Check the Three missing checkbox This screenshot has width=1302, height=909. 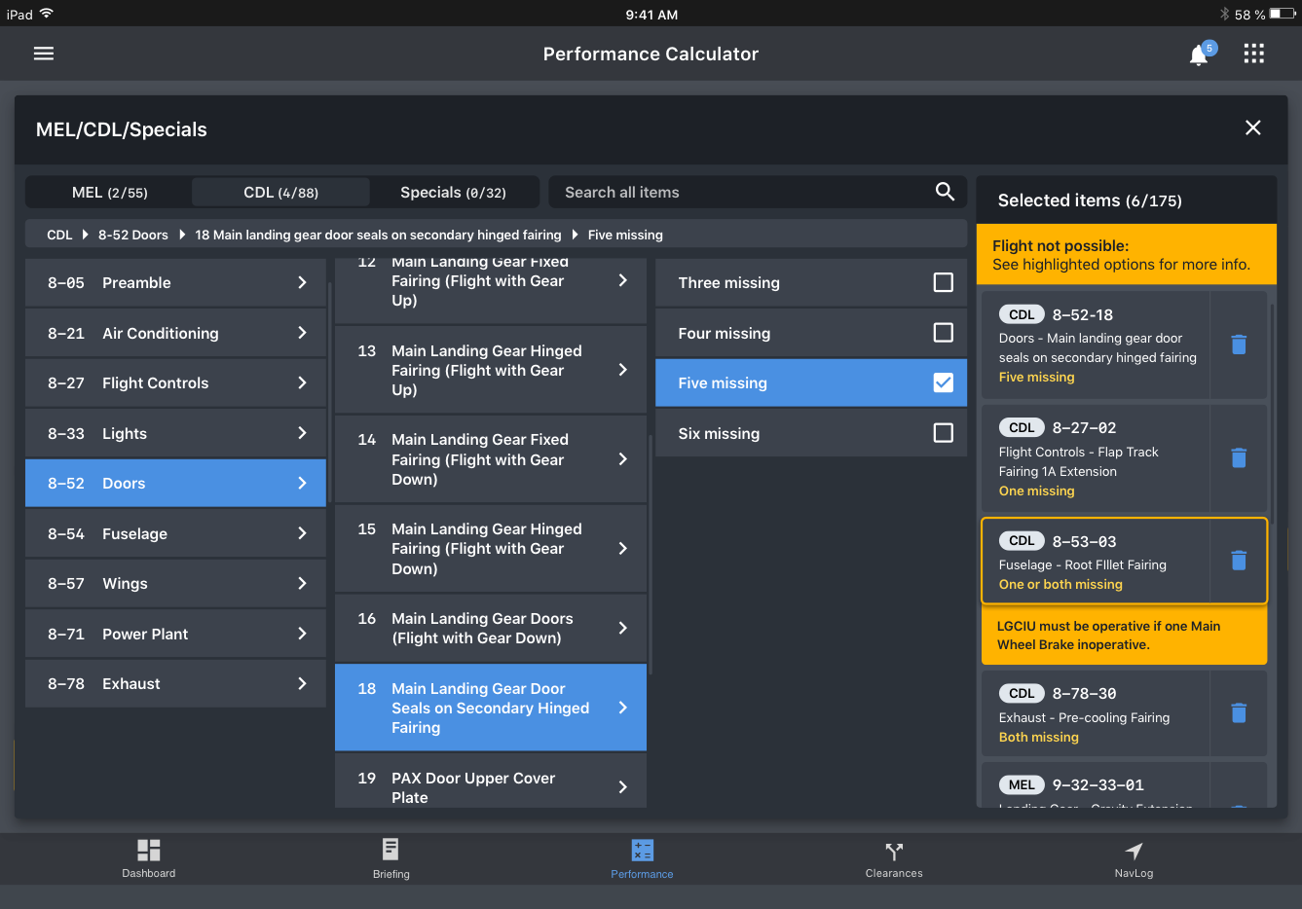943,282
